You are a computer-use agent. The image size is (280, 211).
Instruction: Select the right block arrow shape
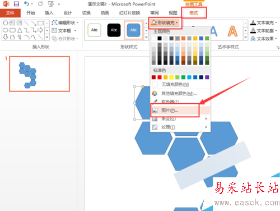(40, 30)
